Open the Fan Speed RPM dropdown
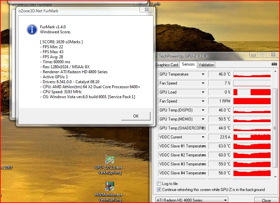Viewport: 280px width, 203px height. pos(203,101)
